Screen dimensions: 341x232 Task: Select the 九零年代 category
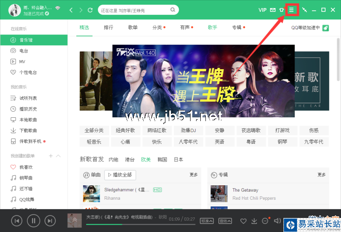click(314, 142)
